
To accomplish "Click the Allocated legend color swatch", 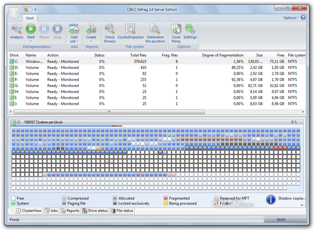I will point(115,198).
